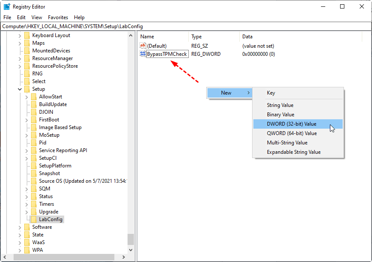Click the tree vertical scrollbar thumb

pos(131,239)
